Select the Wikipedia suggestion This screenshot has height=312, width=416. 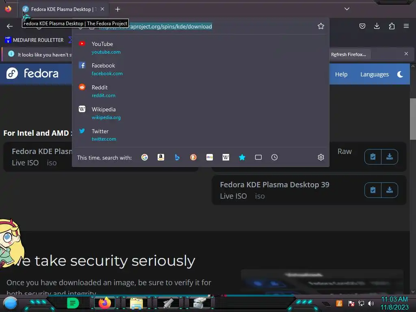click(201, 113)
